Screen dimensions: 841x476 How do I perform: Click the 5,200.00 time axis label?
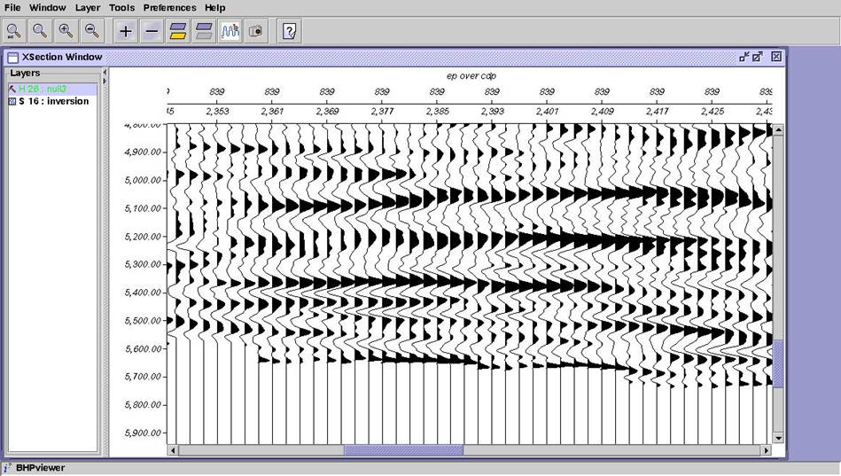point(143,237)
